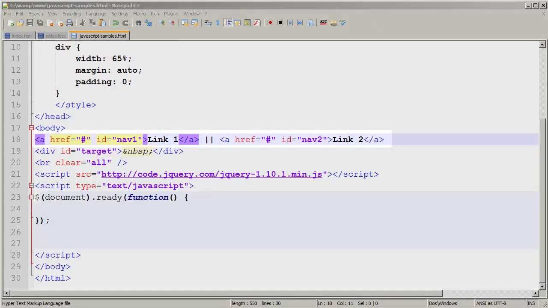
Task: Collapse the script fold on line 22
Action: pos(31,186)
